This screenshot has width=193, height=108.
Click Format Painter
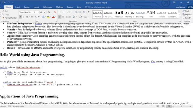(x=9, y=18)
